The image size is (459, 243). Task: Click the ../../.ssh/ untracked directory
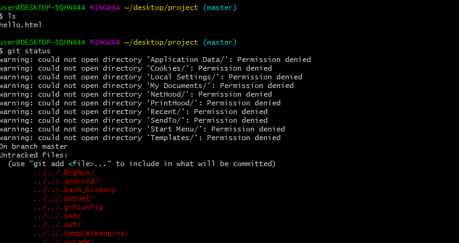pyautogui.click(x=58, y=216)
